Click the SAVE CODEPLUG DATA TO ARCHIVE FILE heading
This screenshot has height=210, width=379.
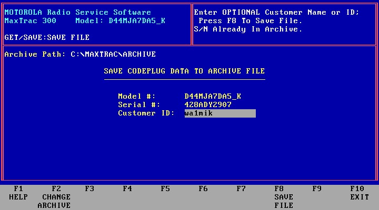(x=184, y=71)
